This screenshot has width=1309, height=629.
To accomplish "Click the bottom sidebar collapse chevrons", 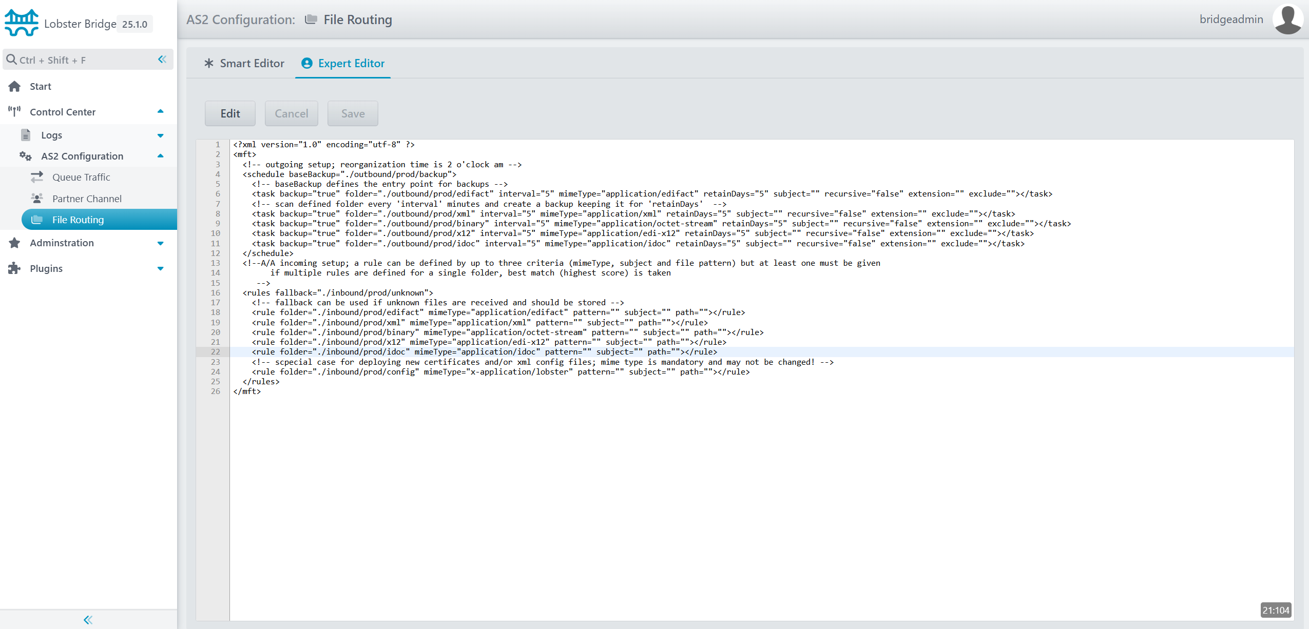I will [x=88, y=620].
